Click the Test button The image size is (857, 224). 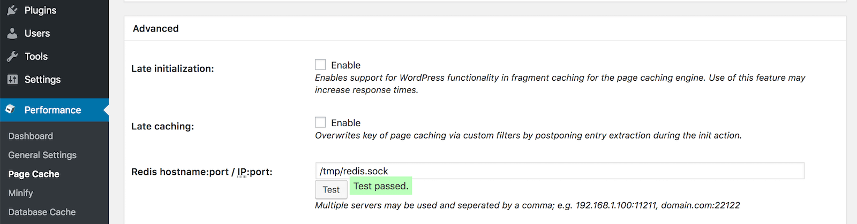coord(331,189)
